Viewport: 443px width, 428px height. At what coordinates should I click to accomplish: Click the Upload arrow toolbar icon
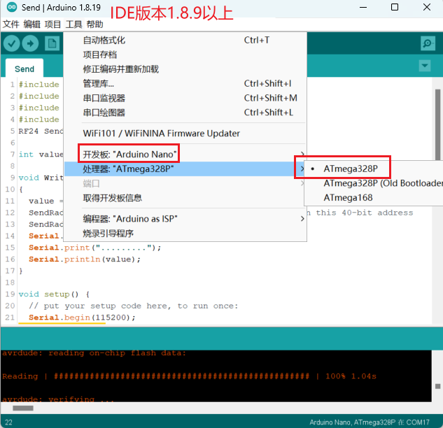click(x=30, y=43)
